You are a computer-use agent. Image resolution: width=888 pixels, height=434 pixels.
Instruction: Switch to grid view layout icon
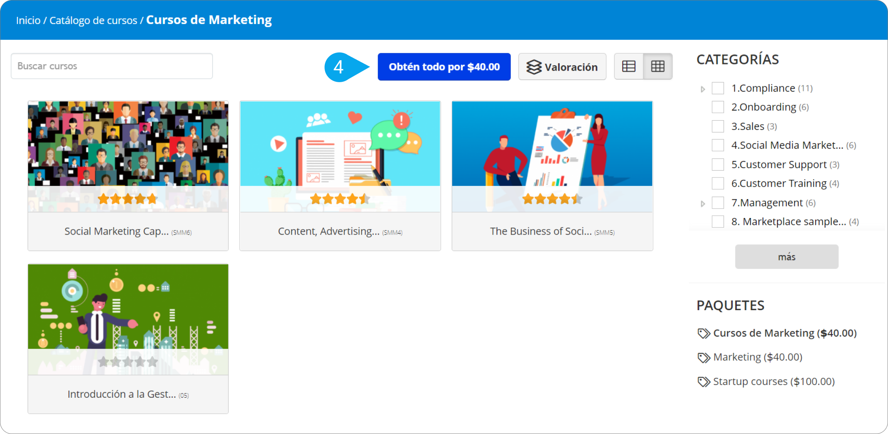point(658,66)
